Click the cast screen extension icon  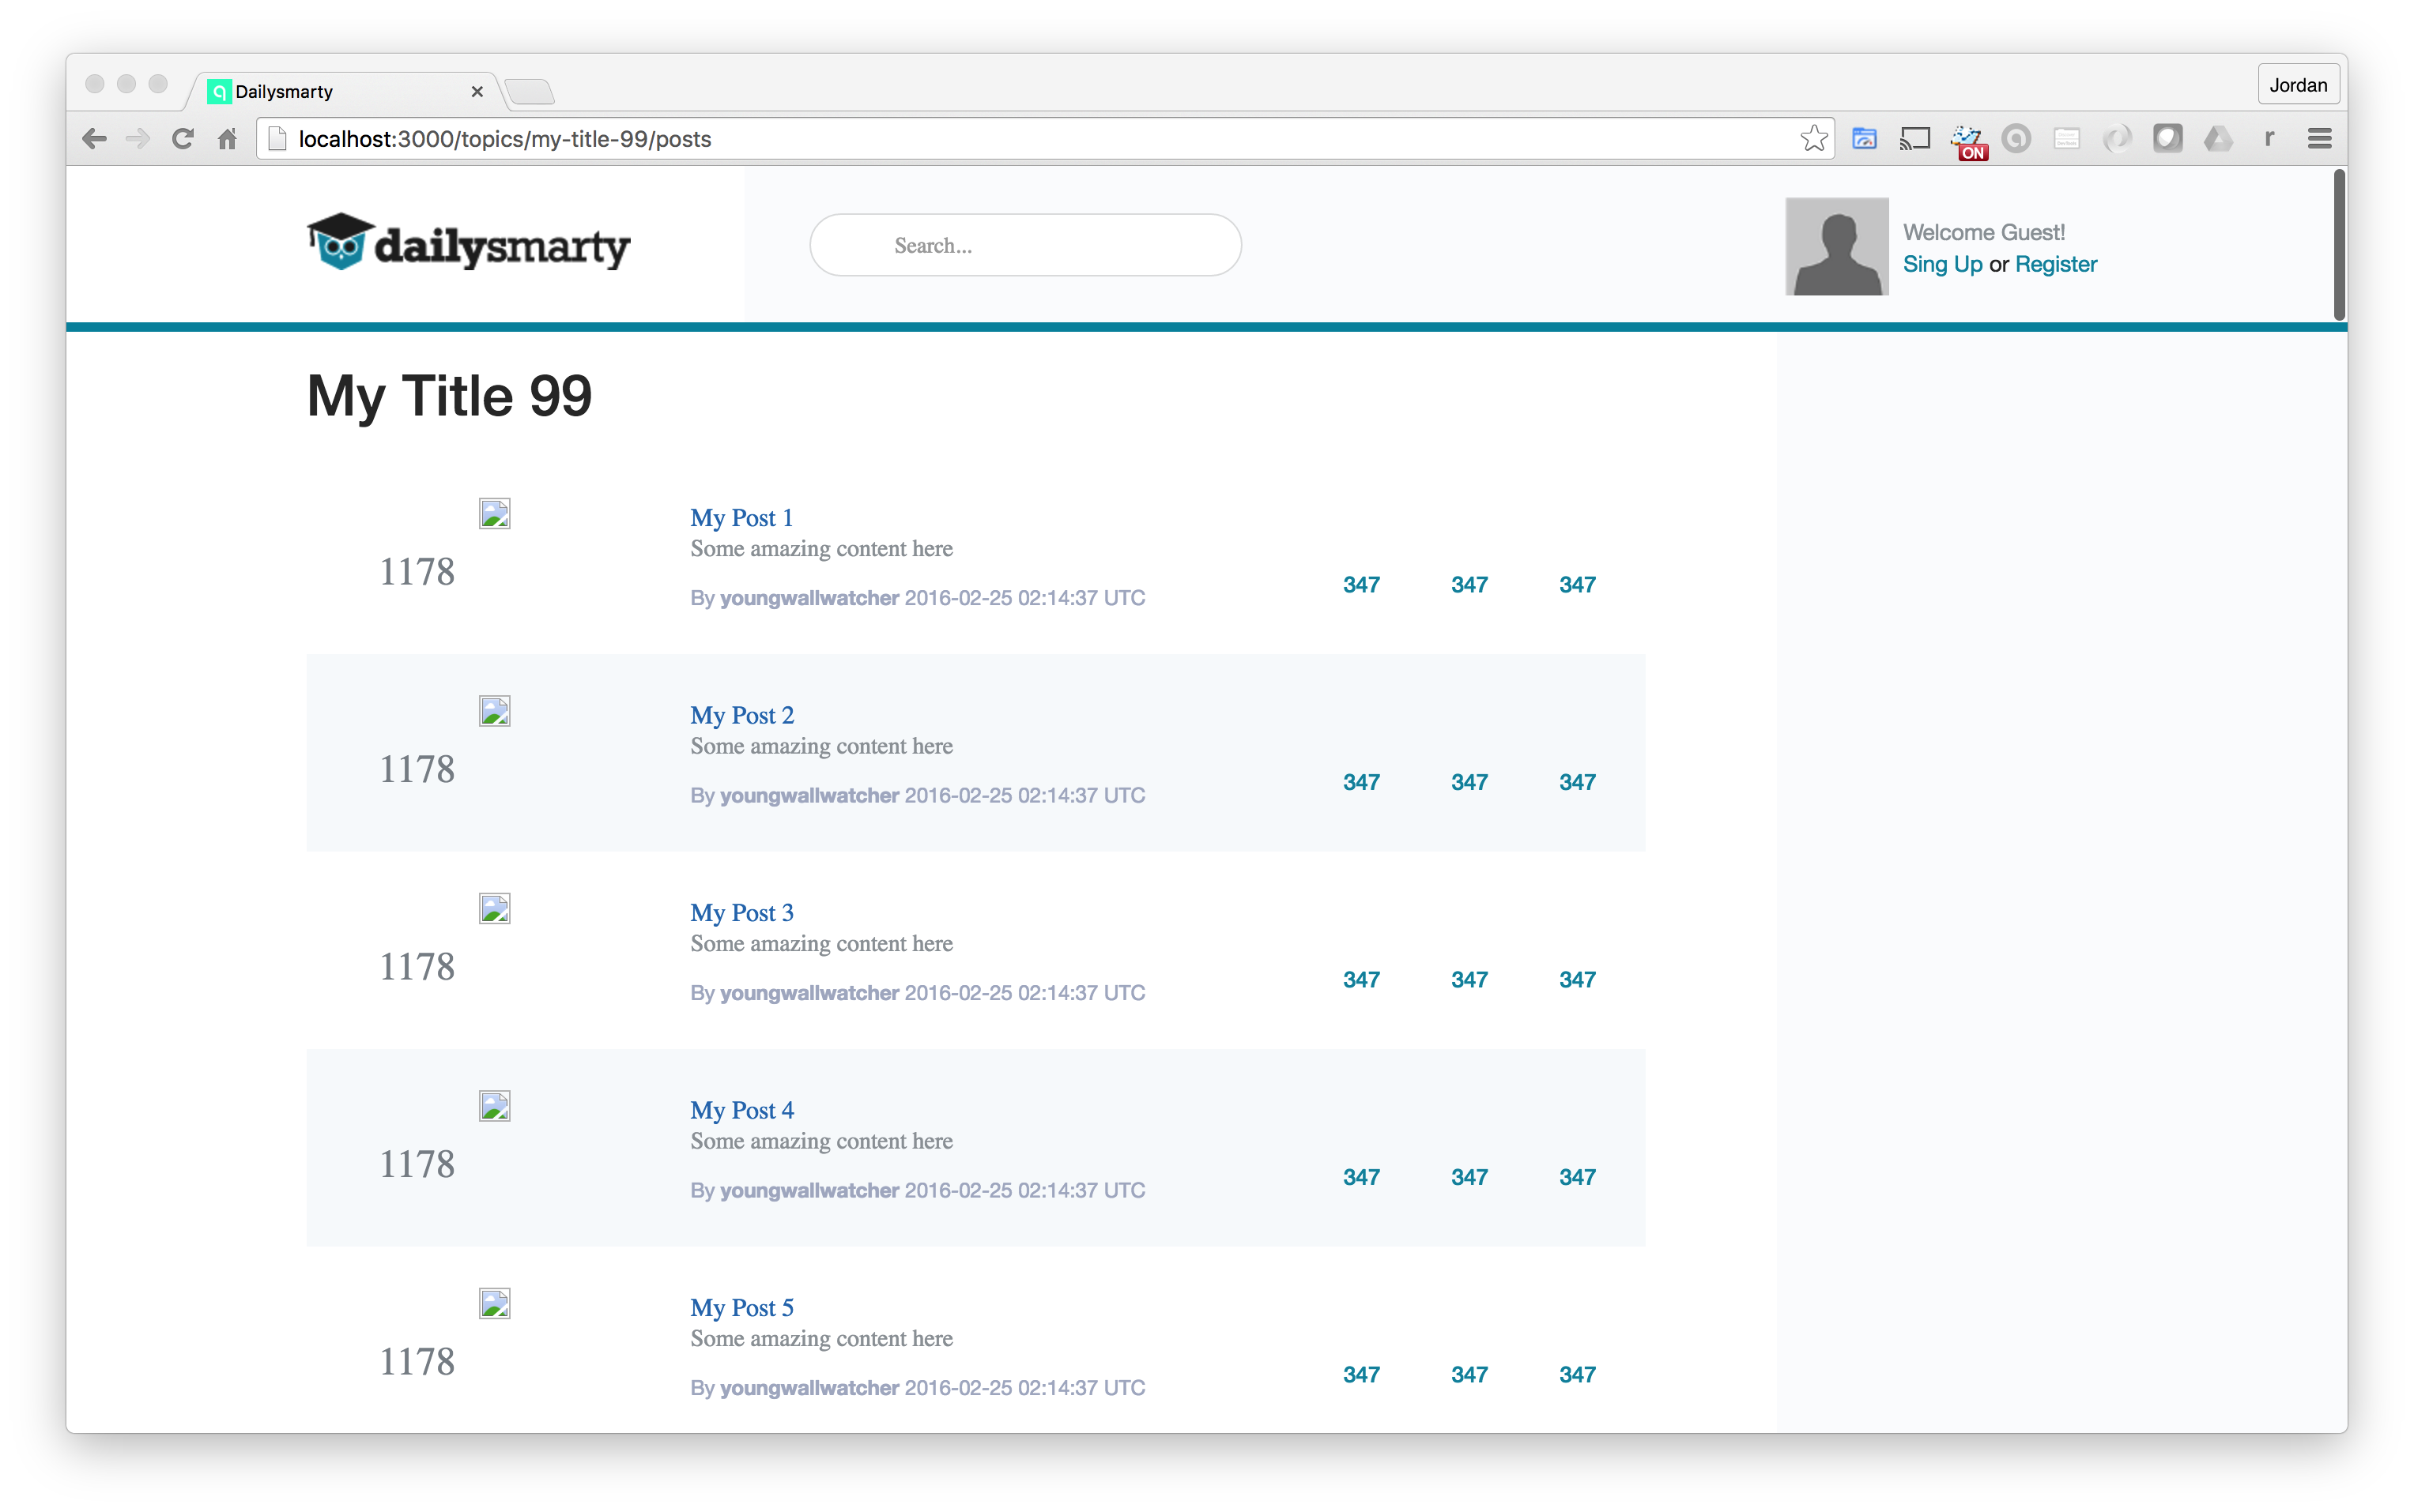[x=1914, y=139]
